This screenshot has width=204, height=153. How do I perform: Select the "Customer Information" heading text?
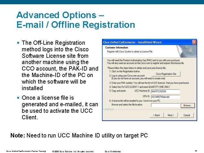click(x=116, y=48)
